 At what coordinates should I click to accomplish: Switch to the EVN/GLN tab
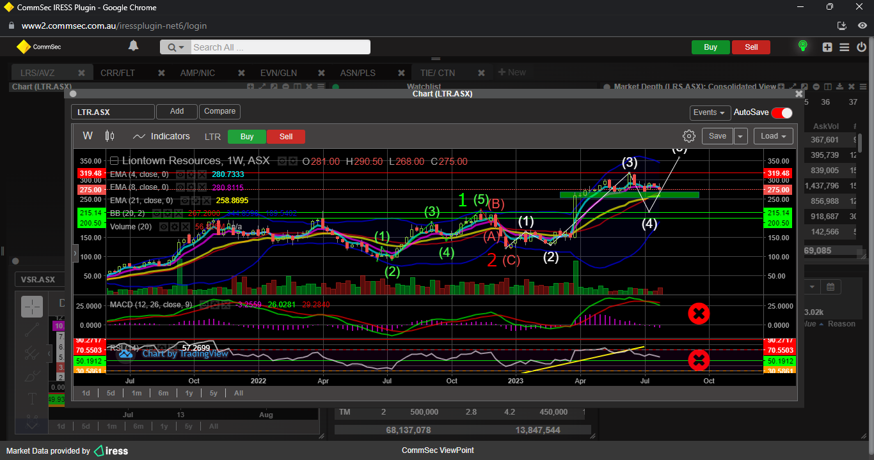coord(278,73)
